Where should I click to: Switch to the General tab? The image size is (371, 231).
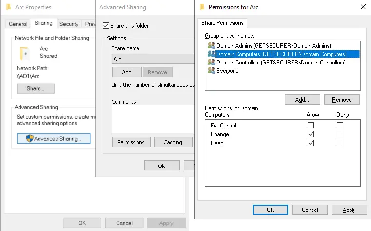coord(18,24)
